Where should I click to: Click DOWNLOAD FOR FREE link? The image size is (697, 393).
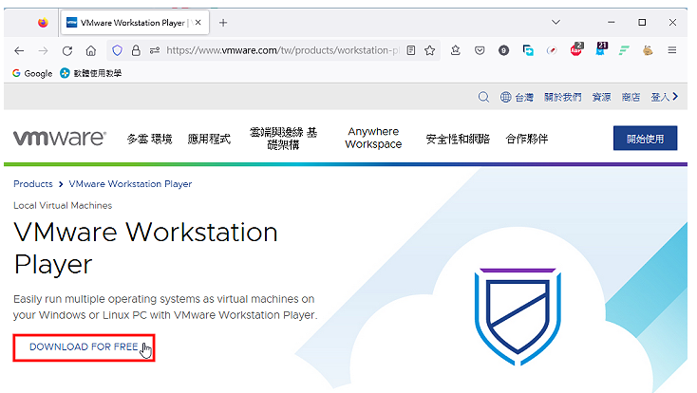pos(84,347)
